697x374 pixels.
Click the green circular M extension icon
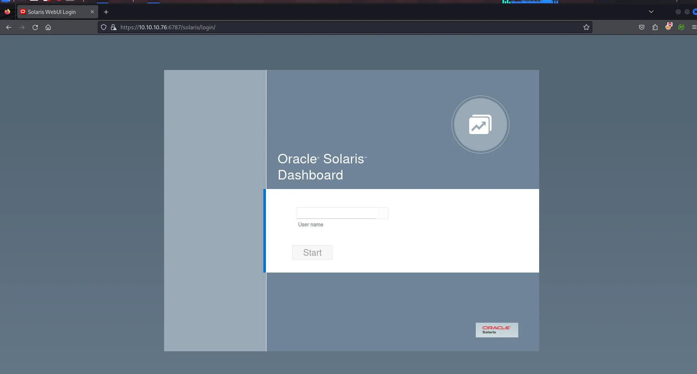pyautogui.click(x=681, y=27)
